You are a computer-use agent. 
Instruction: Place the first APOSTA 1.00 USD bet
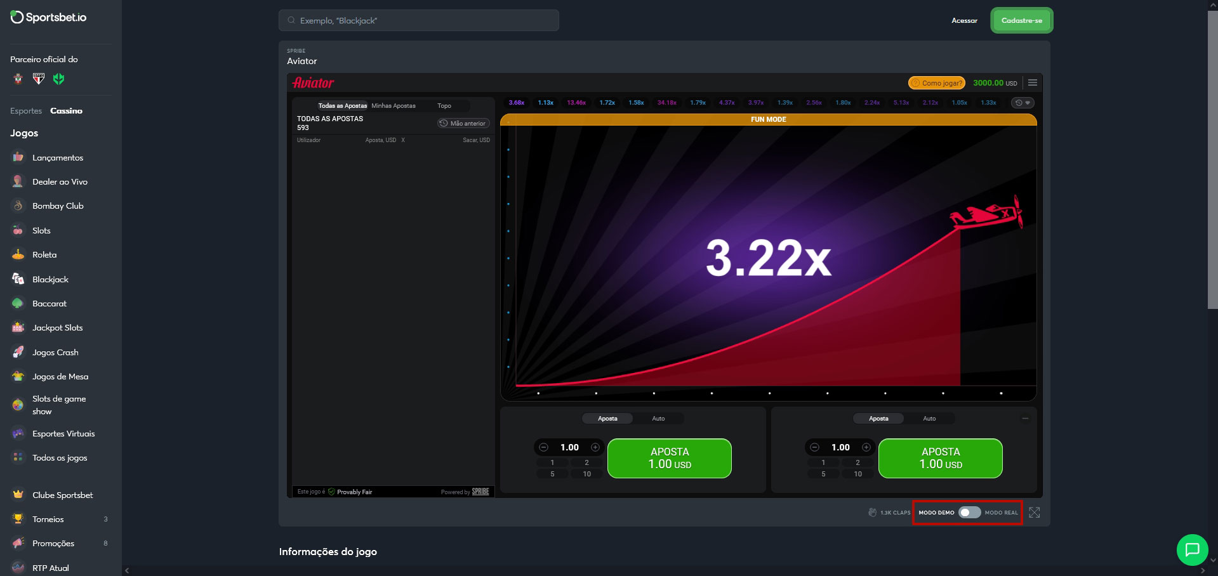point(670,458)
